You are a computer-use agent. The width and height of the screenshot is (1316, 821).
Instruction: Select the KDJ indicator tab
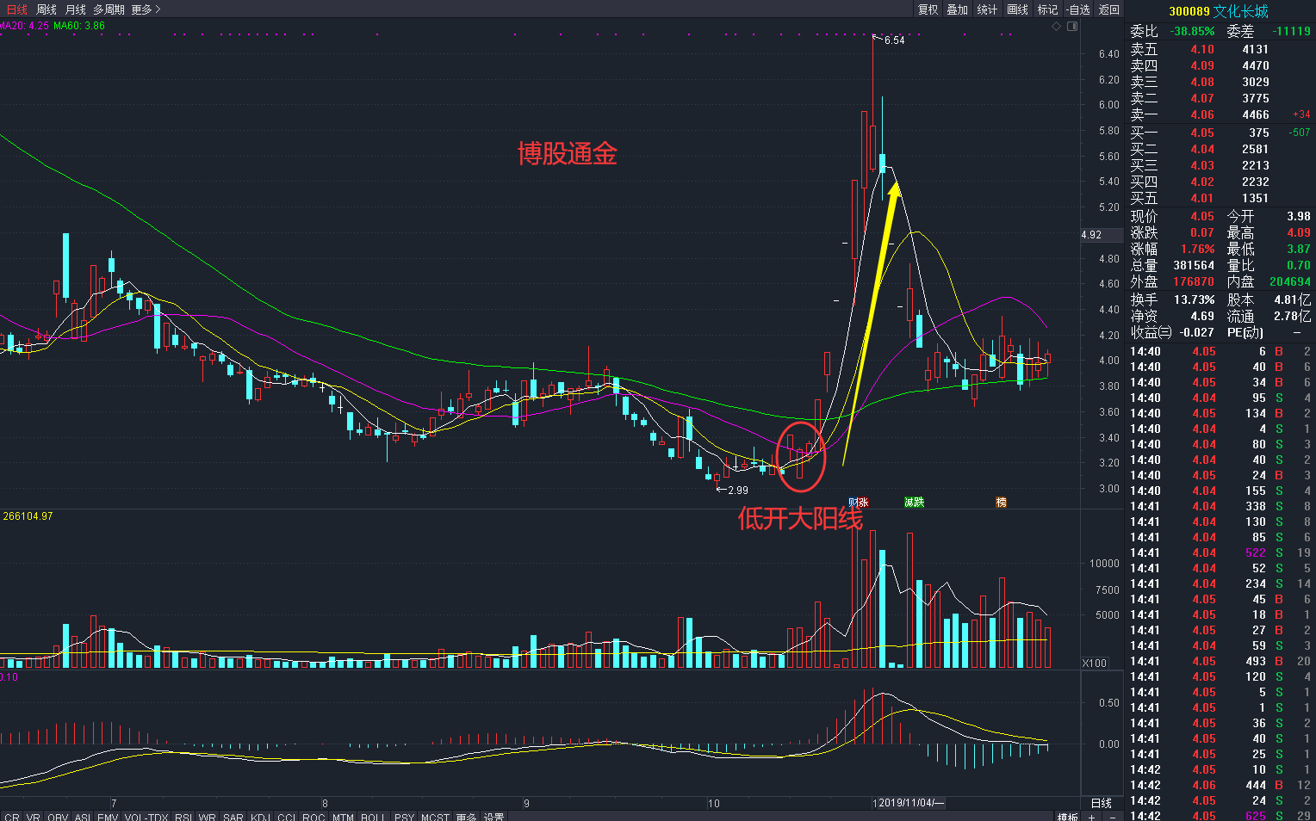(260, 816)
